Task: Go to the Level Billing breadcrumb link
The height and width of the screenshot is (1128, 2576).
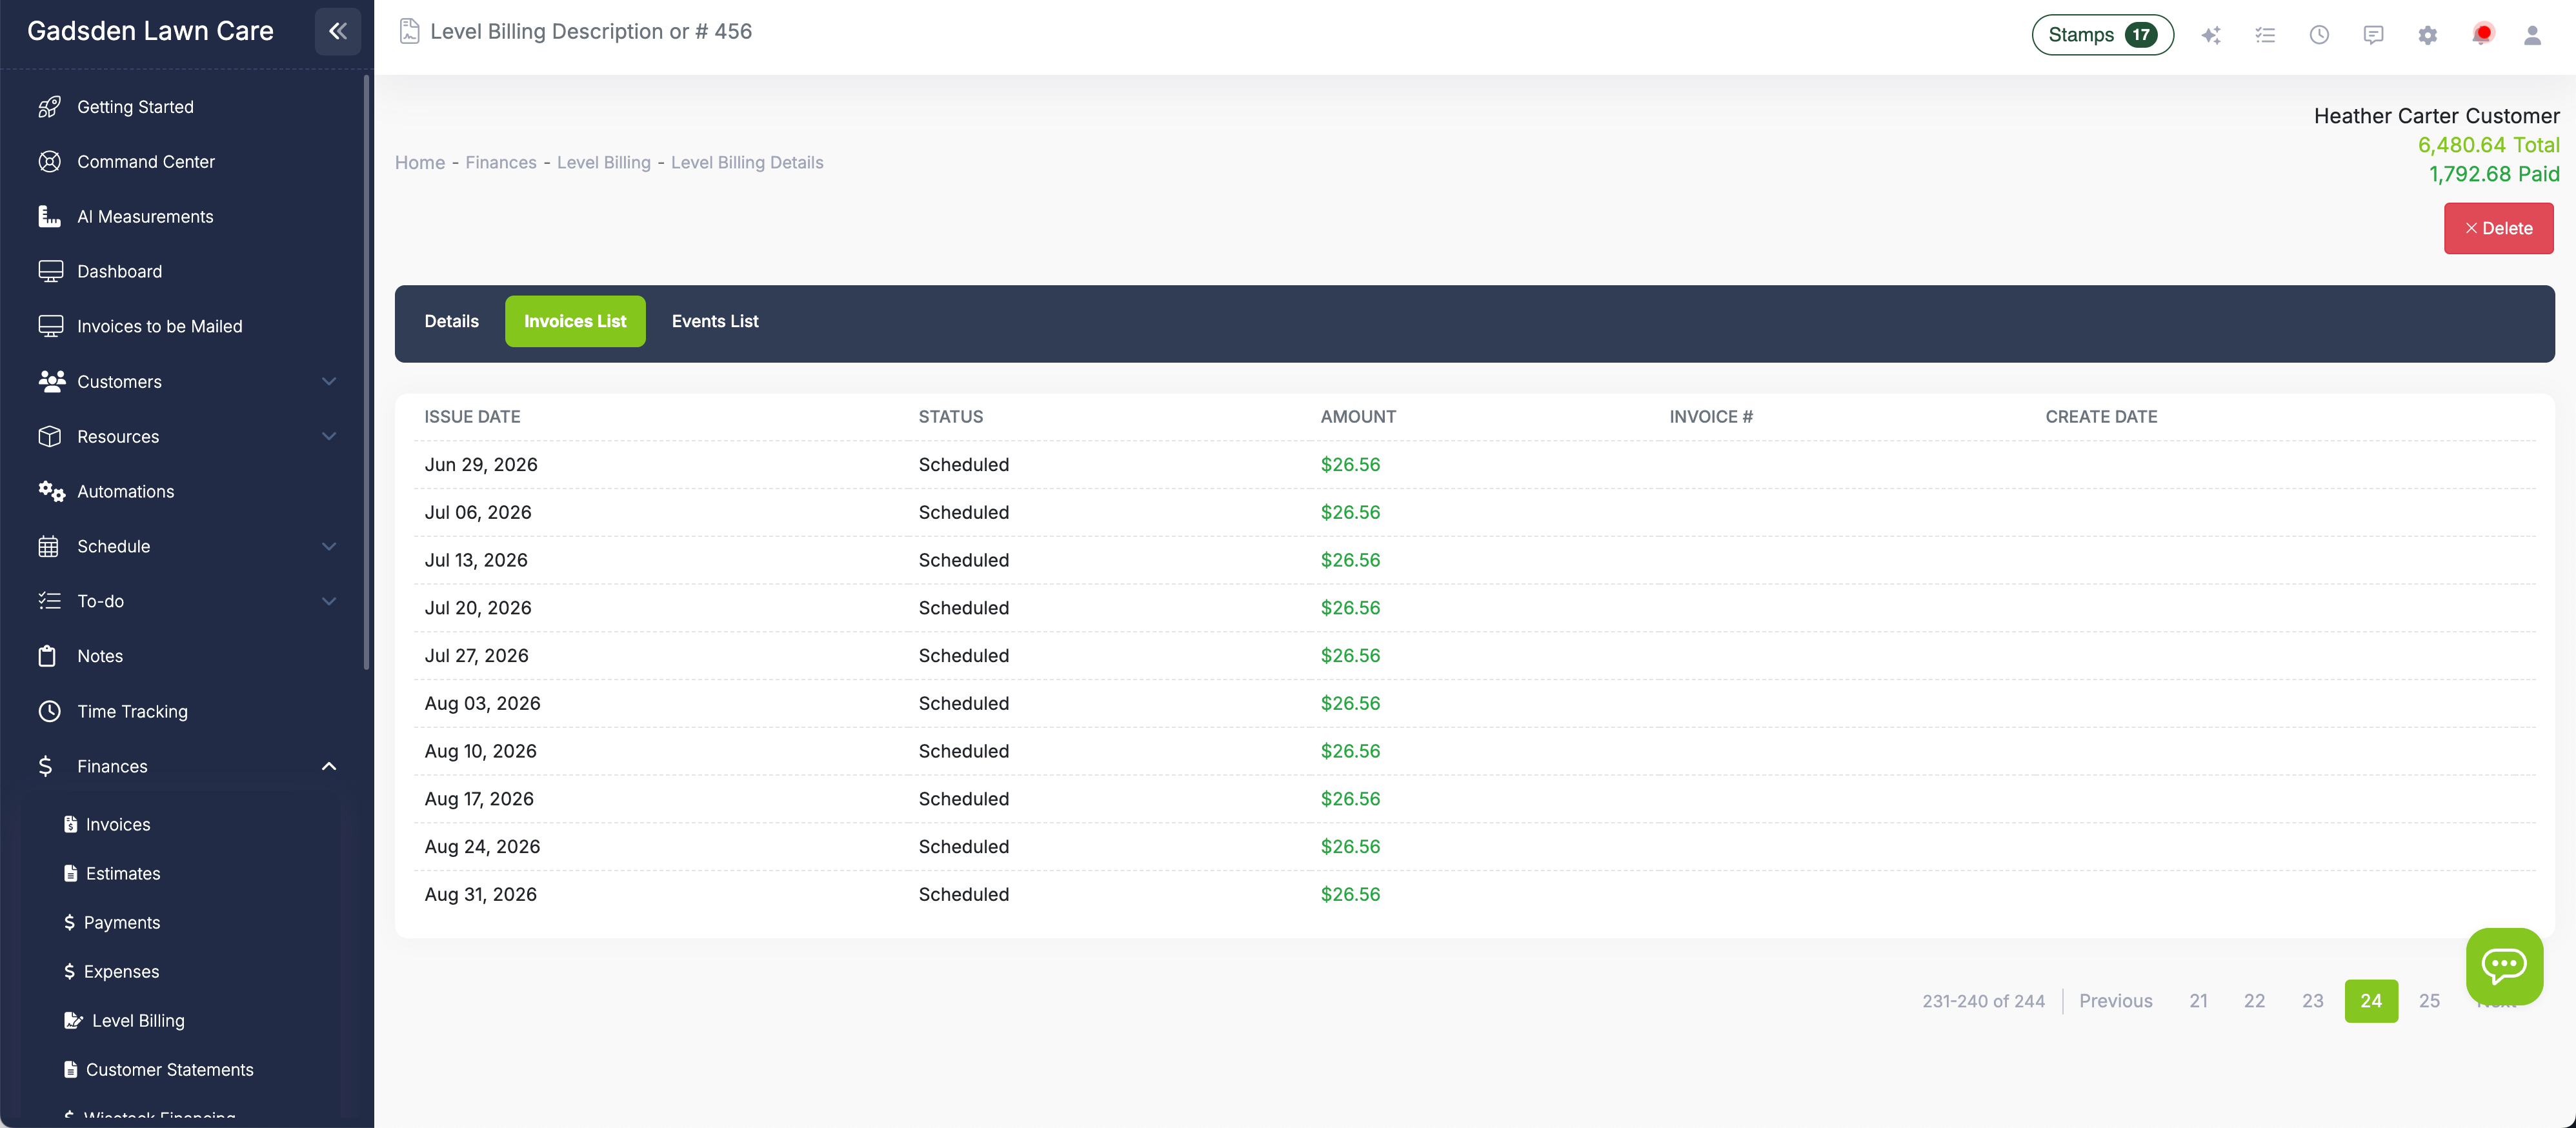Action: pyautogui.click(x=603, y=162)
